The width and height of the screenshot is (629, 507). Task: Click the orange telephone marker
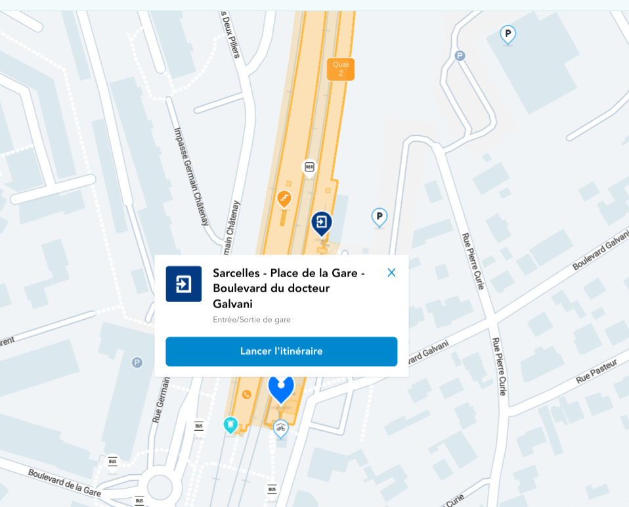[246, 394]
